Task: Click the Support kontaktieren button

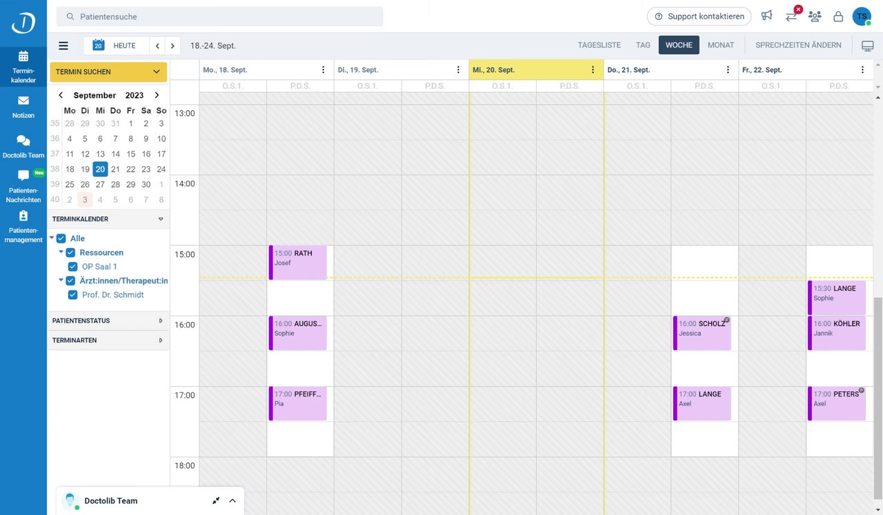Action: [700, 16]
